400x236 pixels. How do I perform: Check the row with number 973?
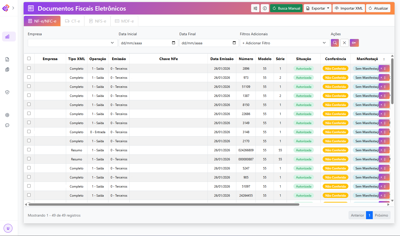[x=29, y=77]
